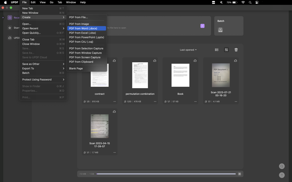Image resolution: width=292 pixels, height=182 pixels.
Task: Open the more options dots on contract file
Action: (x=114, y=101)
